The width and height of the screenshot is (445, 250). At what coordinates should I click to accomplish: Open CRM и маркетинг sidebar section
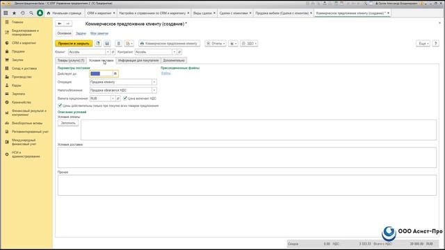coord(24,43)
